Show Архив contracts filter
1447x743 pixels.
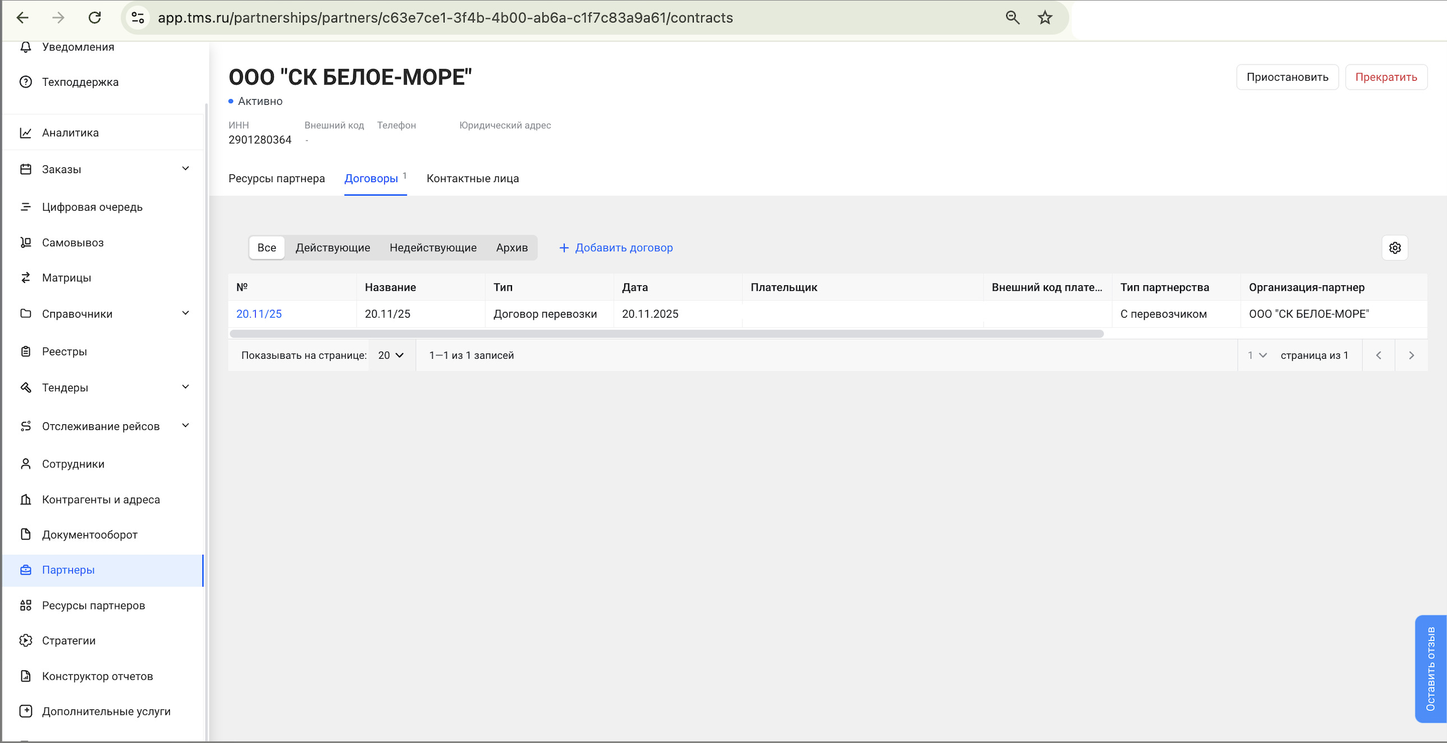[x=511, y=248]
